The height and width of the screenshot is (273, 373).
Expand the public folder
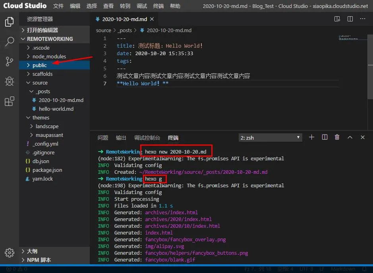click(54, 65)
